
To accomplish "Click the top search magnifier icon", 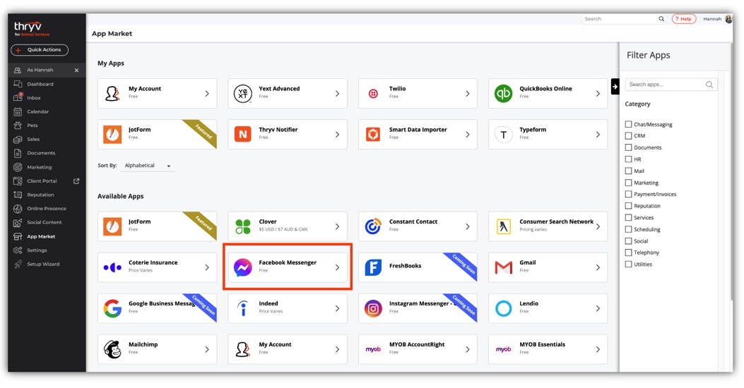I will 661,19.
